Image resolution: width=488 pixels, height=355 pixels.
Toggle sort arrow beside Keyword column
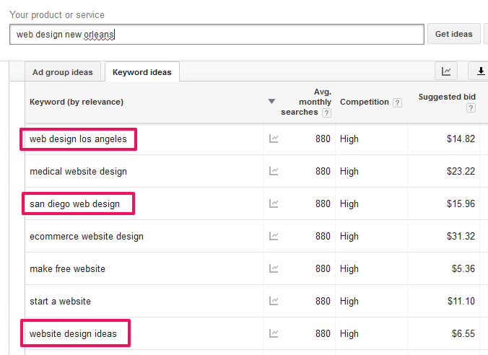coord(271,102)
